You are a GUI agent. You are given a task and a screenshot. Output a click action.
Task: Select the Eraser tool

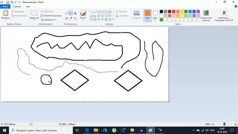coord(66,19)
